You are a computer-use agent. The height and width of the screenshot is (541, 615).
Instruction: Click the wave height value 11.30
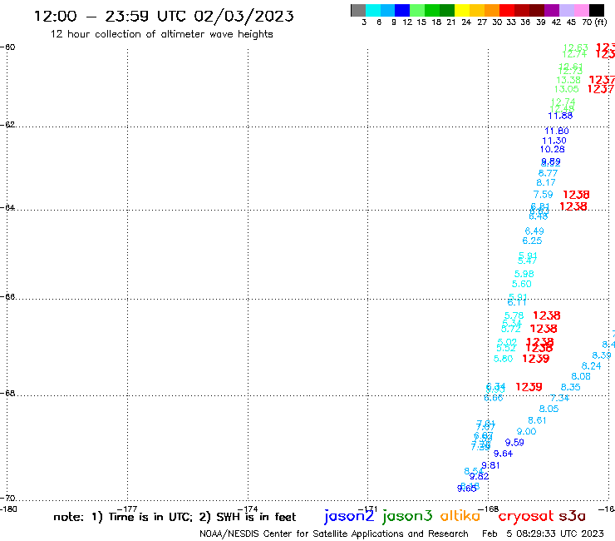pyautogui.click(x=554, y=141)
